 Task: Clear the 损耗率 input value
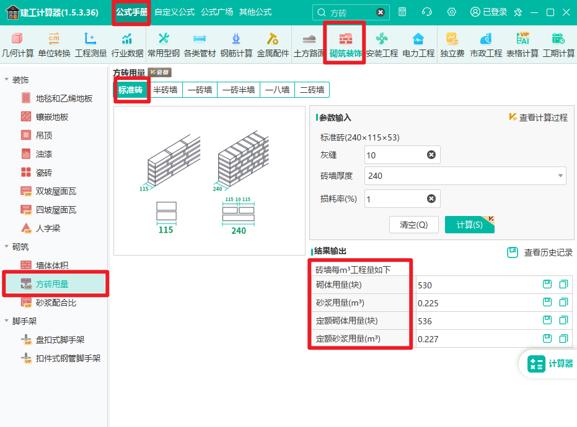pyautogui.click(x=431, y=199)
